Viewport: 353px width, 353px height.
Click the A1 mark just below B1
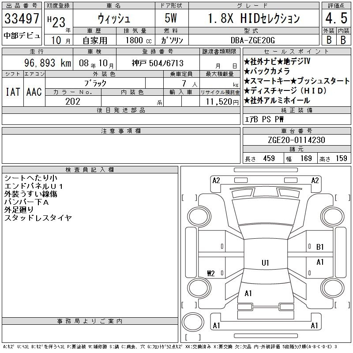[x=320, y=262]
